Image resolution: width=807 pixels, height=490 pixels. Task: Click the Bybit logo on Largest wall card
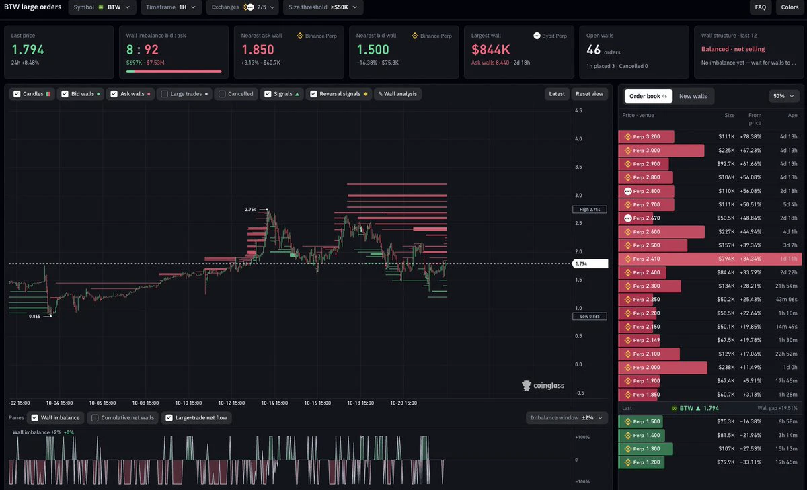537,36
